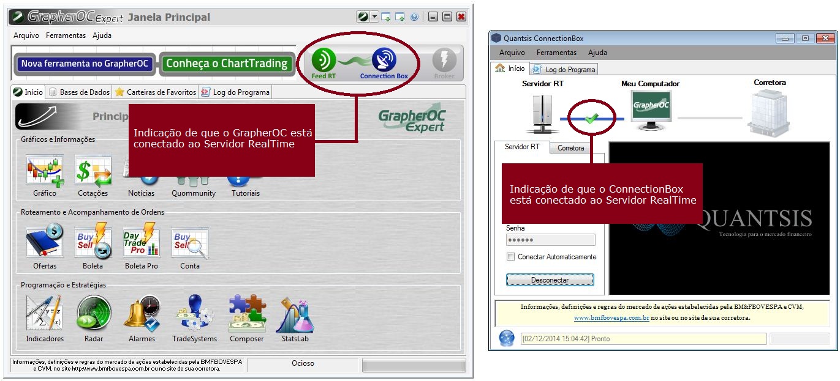
Task: Click the window icon with the up arrow
Action: 400,17
